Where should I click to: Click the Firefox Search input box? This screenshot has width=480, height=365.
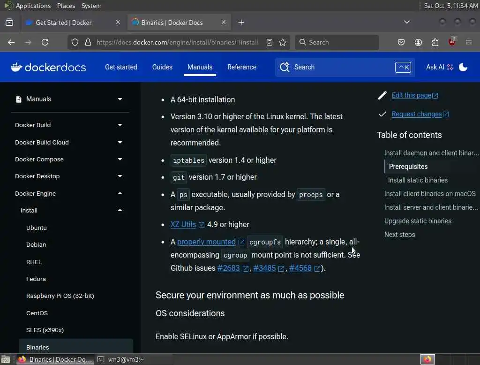click(x=337, y=42)
